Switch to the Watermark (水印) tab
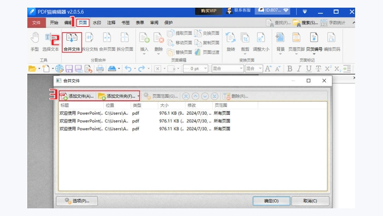Image resolution: width=383 pixels, height=216 pixels. pos(97,23)
